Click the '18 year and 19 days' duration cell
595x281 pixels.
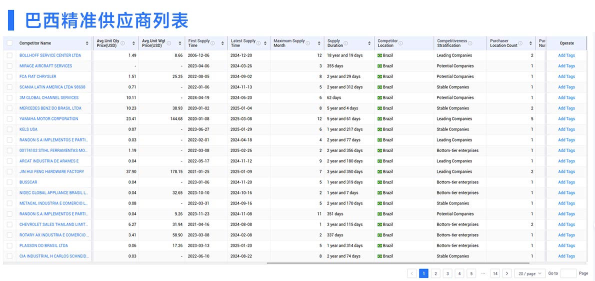pos(344,55)
